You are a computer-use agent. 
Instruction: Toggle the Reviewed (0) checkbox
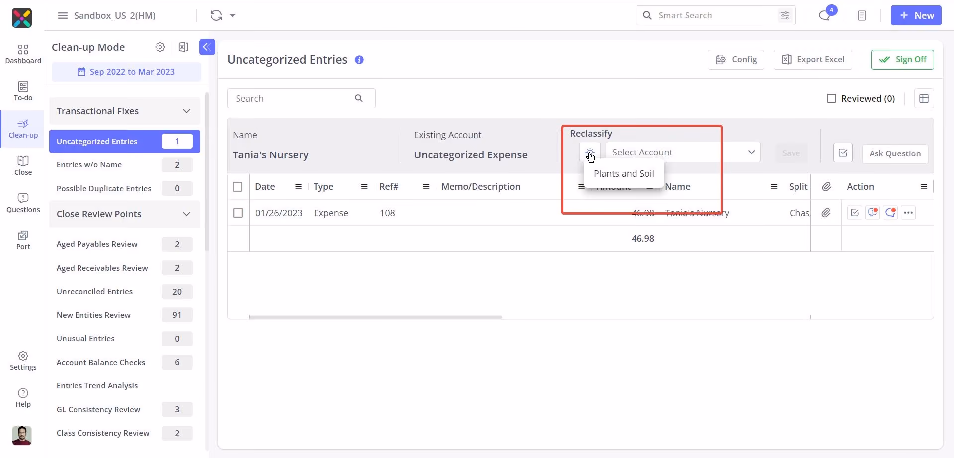(x=831, y=98)
